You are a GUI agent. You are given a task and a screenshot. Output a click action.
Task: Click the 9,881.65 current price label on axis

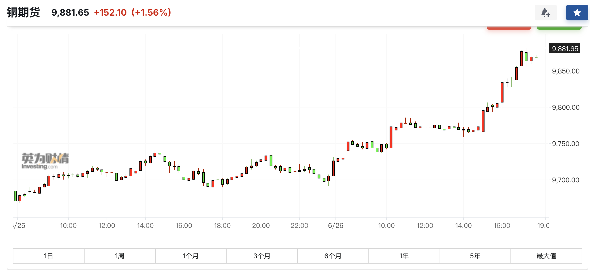565,49
